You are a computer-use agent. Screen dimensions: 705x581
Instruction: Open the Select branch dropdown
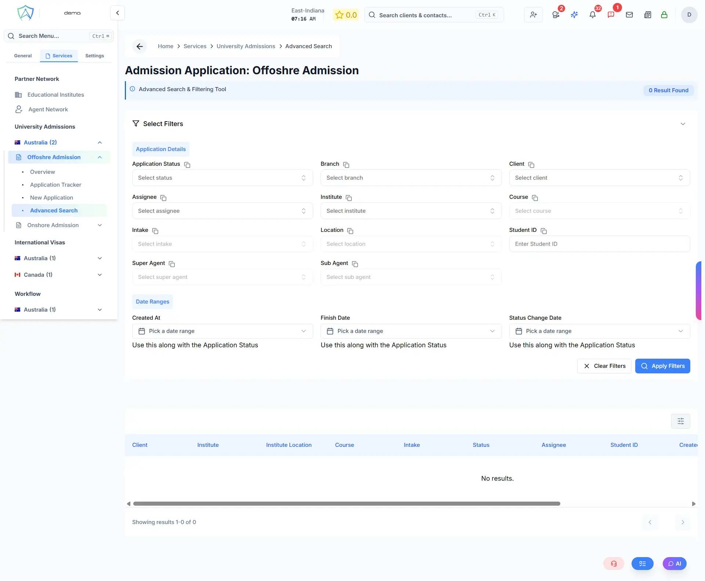[411, 177]
